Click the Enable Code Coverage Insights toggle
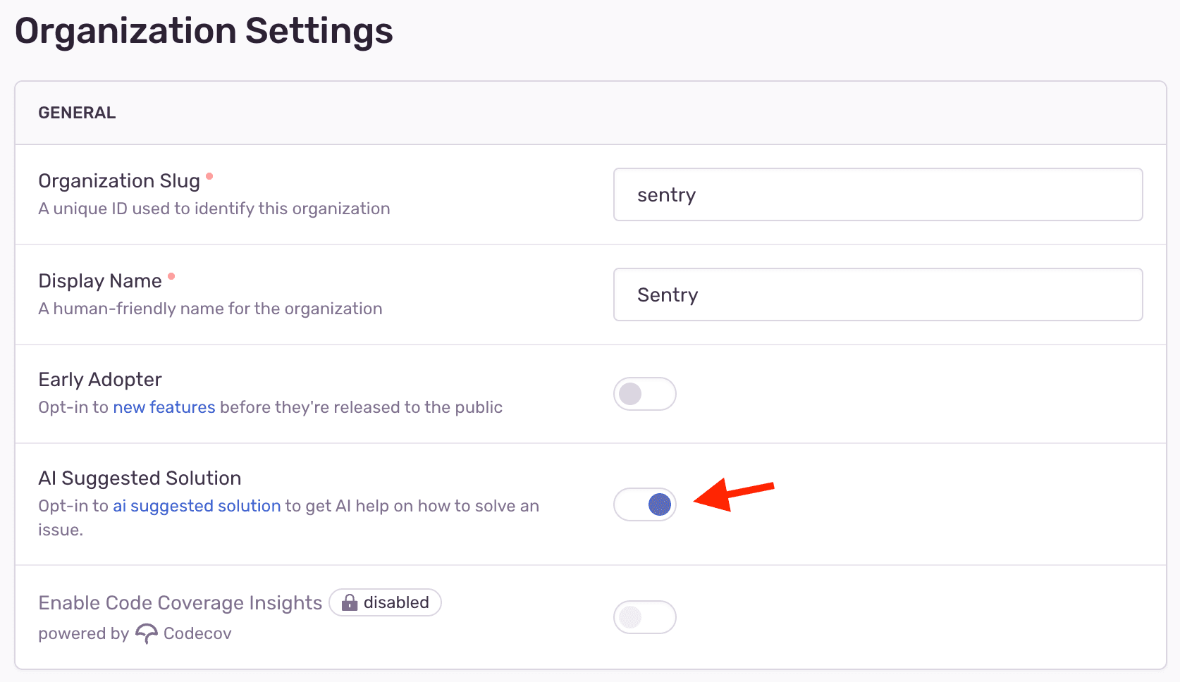Viewport: 1180px width, 682px height. point(644,617)
